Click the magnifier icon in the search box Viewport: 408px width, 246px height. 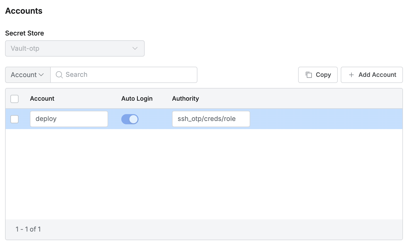[59, 75]
